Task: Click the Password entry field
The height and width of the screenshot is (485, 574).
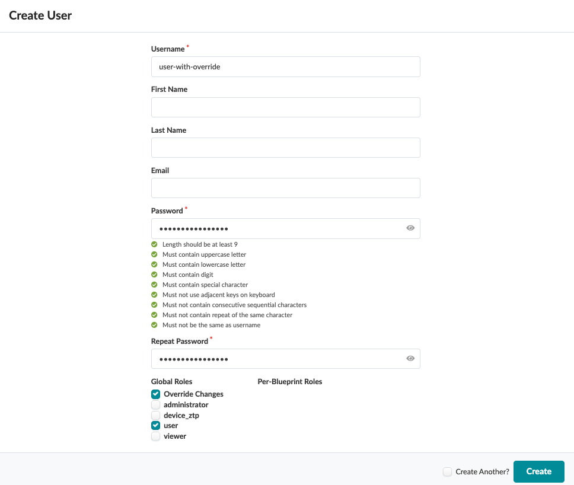Action: click(276, 228)
